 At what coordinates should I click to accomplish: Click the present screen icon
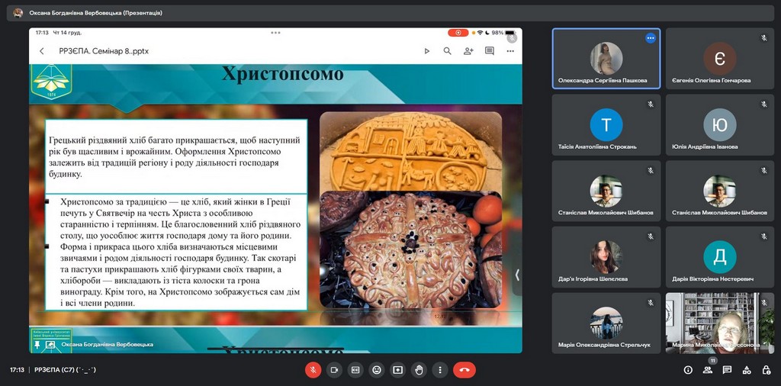click(x=397, y=370)
